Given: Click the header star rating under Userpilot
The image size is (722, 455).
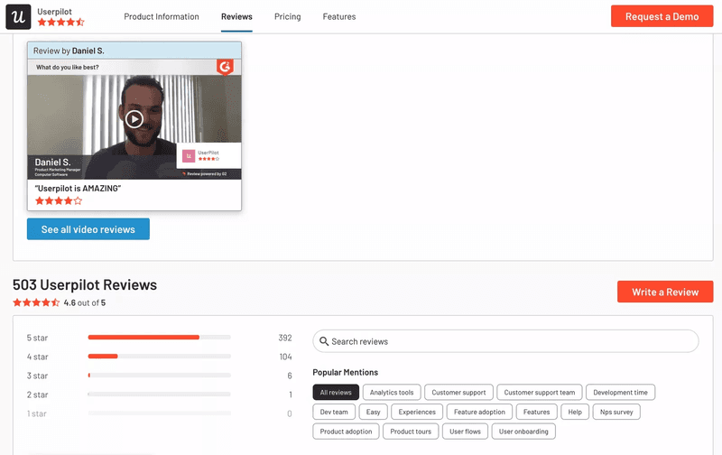Looking at the screenshot, I should coord(60,22).
